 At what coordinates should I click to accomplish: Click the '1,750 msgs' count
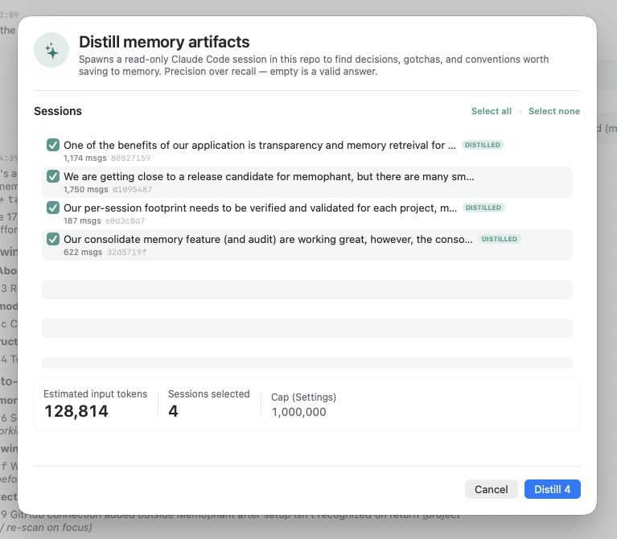point(86,190)
